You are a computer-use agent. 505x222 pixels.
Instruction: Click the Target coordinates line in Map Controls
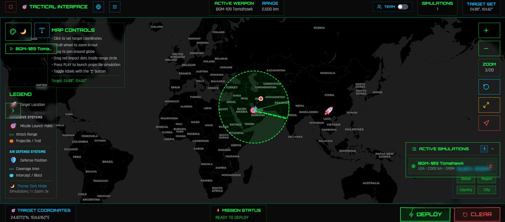coord(69,80)
